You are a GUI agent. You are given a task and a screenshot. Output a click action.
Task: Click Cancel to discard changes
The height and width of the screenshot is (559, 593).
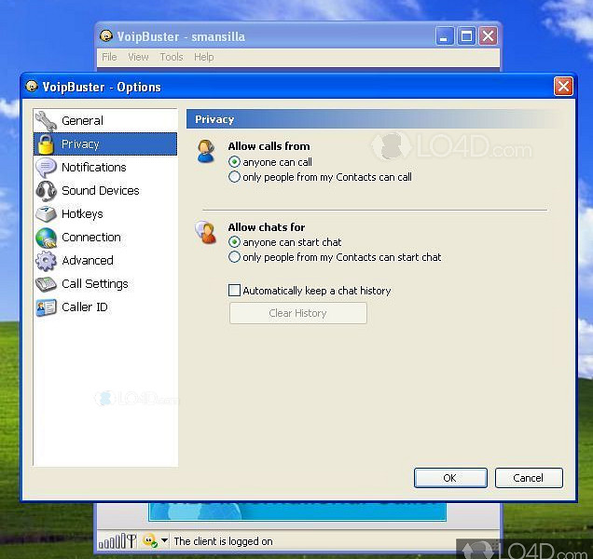point(529,478)
